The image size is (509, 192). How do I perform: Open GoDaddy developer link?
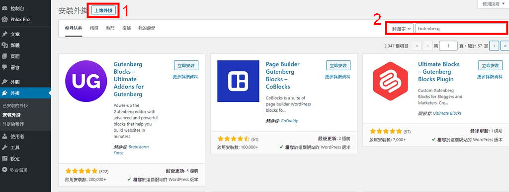coord(290,121)
